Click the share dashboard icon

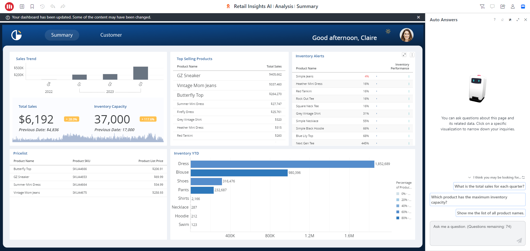pyautogui.click(x=502, y=6)
